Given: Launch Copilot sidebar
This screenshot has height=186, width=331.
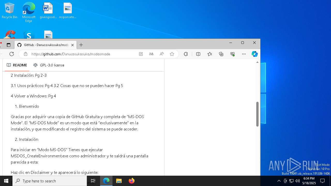Looking at the screenshot, I should (x=255, y=54).
